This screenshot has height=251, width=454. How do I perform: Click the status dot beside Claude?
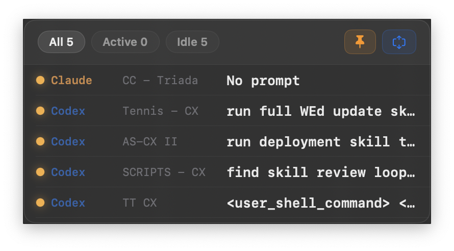[x=40, y=80]
